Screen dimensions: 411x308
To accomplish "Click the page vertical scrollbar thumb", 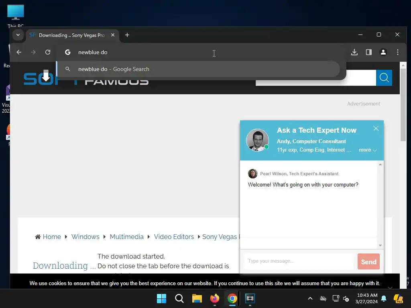I will click(403, 105).
